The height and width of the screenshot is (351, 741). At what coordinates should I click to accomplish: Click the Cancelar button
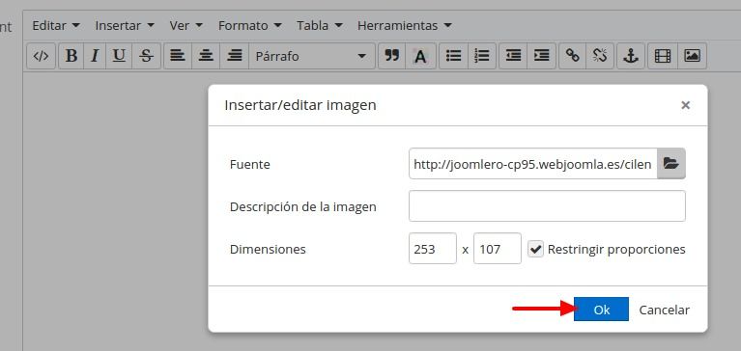pos(664,310)
